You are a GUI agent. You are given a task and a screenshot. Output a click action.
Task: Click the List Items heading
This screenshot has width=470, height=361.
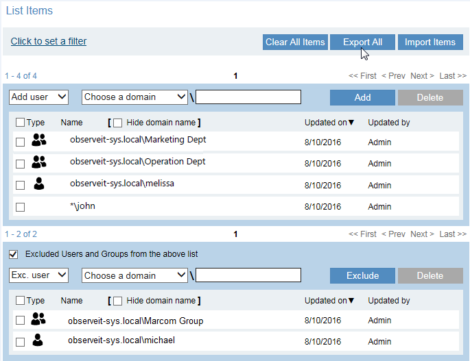[30, 11]
